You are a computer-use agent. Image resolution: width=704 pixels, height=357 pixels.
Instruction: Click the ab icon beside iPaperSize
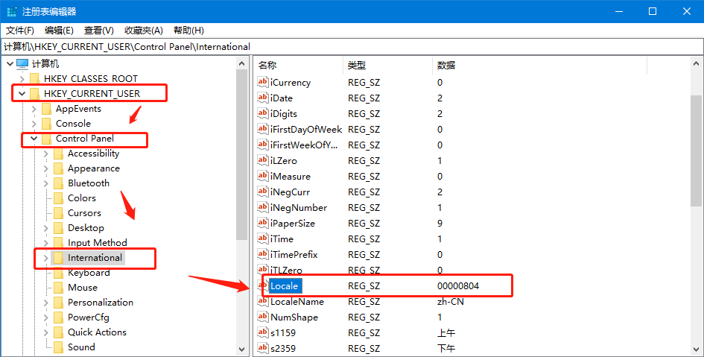tap(262, 224)
